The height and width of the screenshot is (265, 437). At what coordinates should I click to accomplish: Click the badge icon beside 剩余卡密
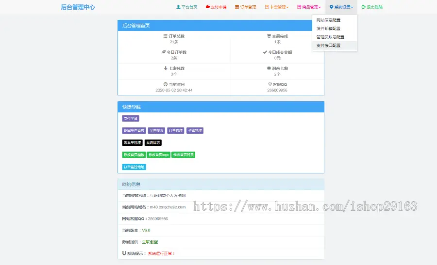pos(269,68)
